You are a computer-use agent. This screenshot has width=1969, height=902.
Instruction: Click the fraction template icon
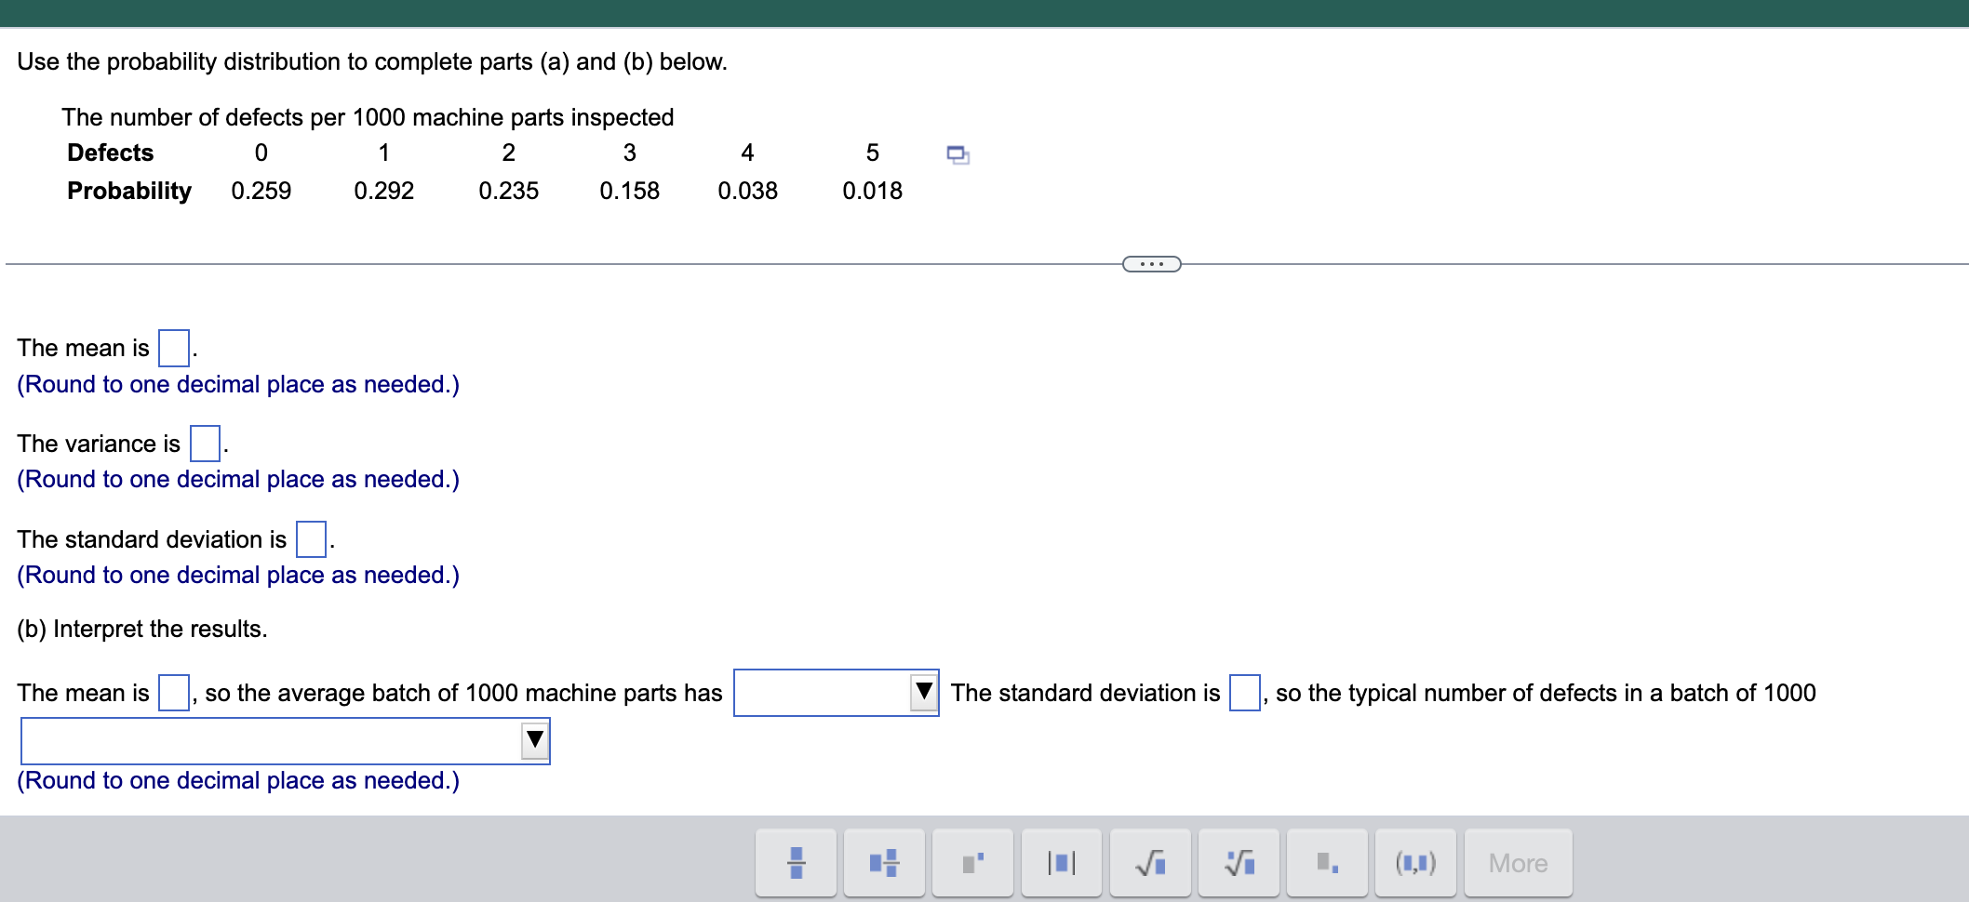coord(796,863)
